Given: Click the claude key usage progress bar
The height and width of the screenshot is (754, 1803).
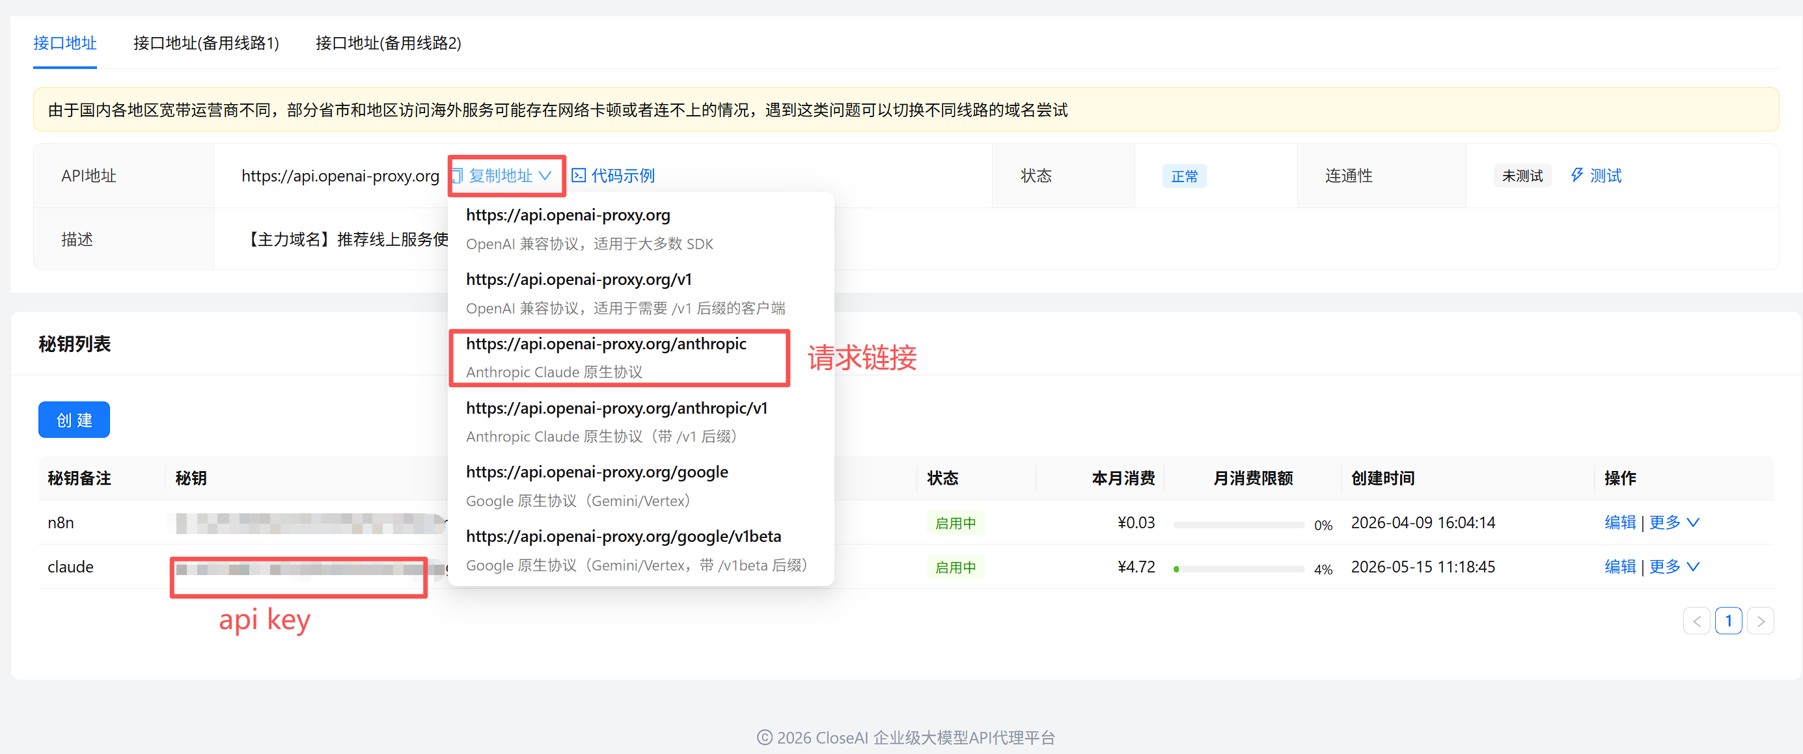Looking at the screenshot, I should [1238, 569].
